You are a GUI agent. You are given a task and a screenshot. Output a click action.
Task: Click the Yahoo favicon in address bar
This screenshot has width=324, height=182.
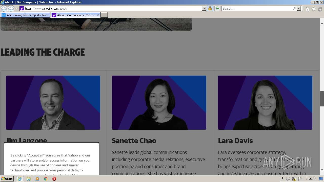click(x=22, y=8)
